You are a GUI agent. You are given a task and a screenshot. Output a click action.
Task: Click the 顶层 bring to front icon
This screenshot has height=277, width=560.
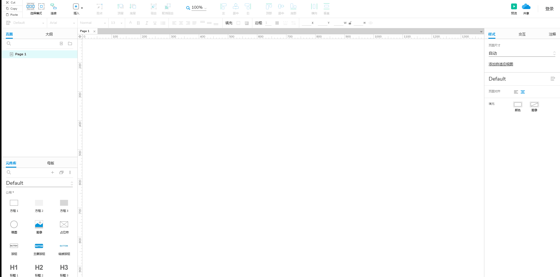tap(120, 6)
